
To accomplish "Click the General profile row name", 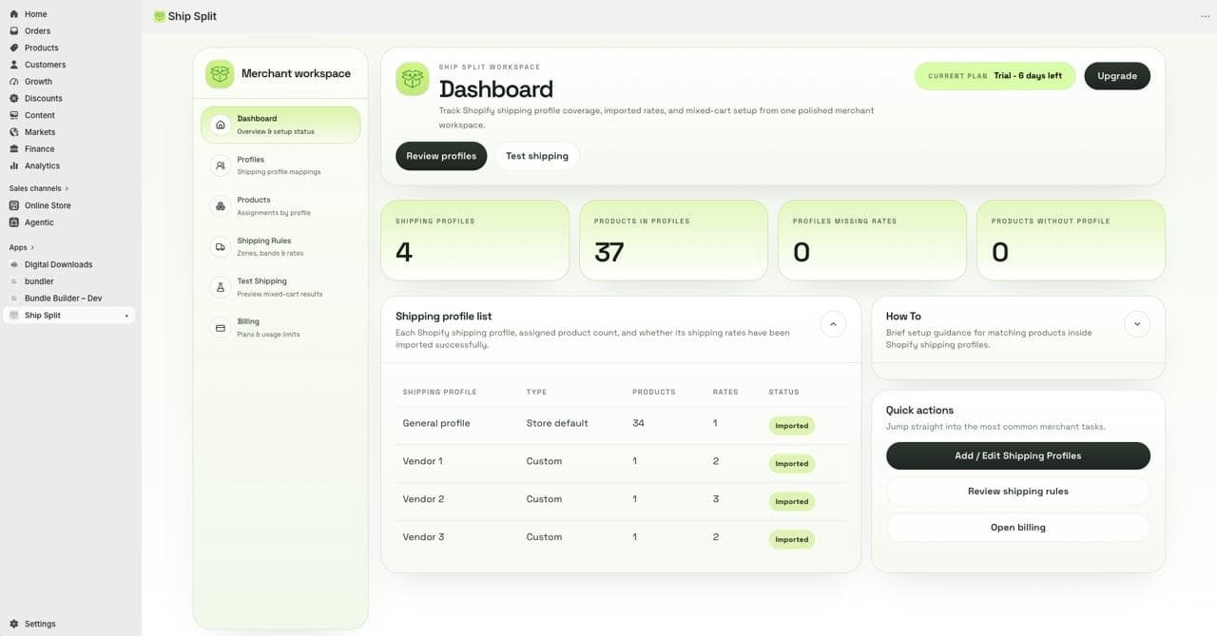I will (436, 423).
